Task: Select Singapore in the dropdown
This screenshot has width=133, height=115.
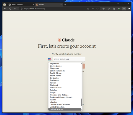Action: pos(65,68)
